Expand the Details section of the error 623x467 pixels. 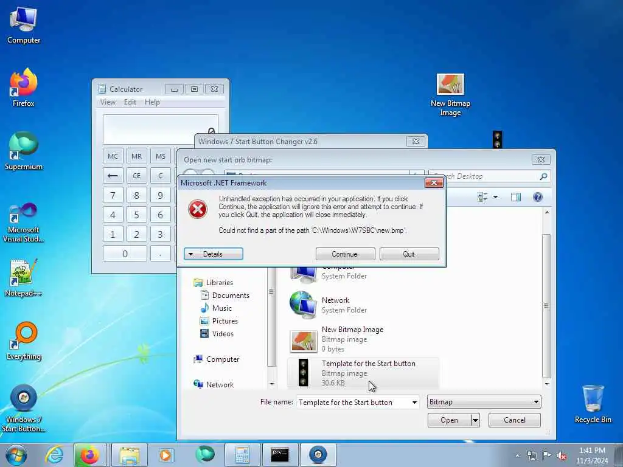214,254
